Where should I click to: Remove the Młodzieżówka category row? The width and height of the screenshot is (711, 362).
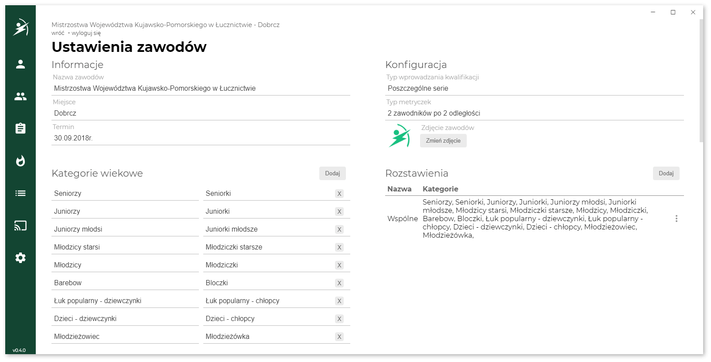pos(339,337)
